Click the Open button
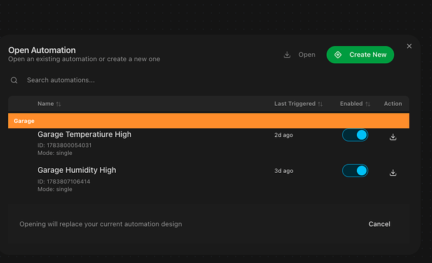 (x=299, y=54)
